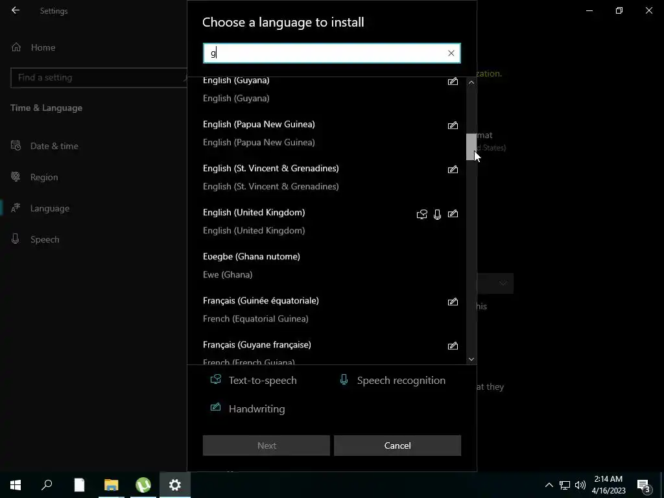Open uTorrent from the taskbar
The width and height of the screenshot is (664, 498).
click(143, 485)
